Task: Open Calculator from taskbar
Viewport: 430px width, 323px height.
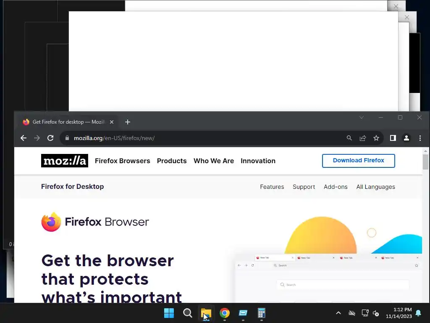Action: click(x=262, y=313)
